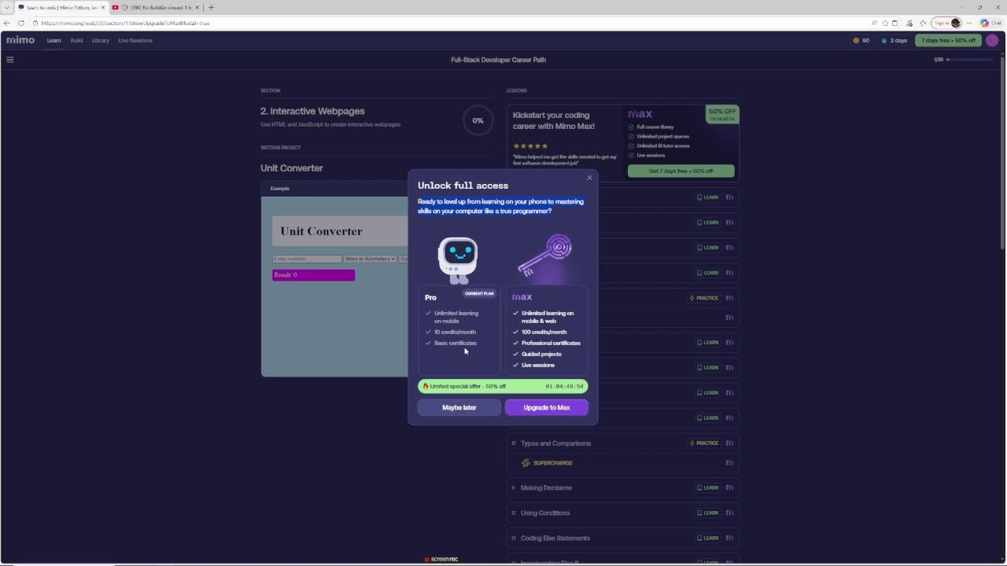Click the browser Sign in profile button

click(947, 23)
